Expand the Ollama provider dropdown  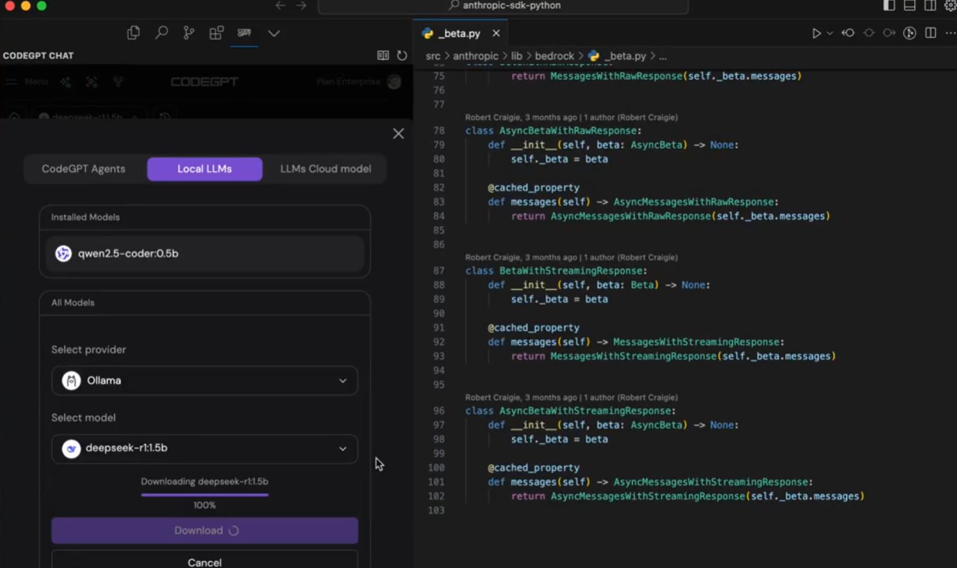click(x=205, y=380)
